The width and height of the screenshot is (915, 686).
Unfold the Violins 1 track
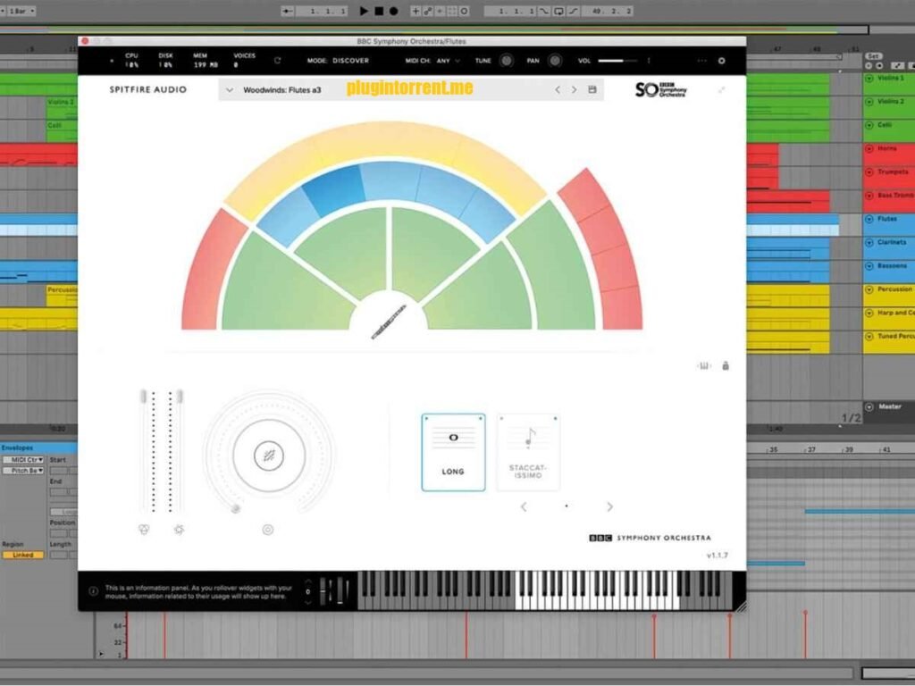pos(869,79)
